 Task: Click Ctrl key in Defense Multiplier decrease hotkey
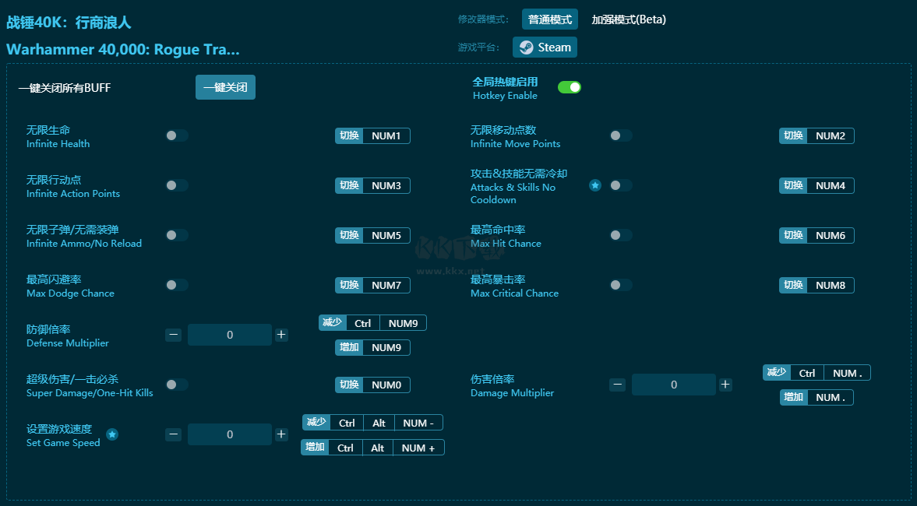tap(362, 323)
